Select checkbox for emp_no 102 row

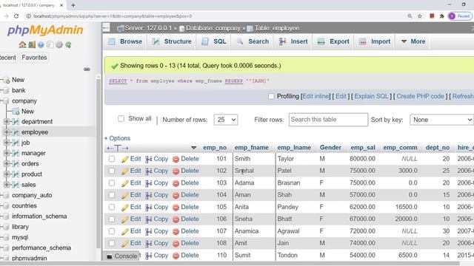[112, 171]
